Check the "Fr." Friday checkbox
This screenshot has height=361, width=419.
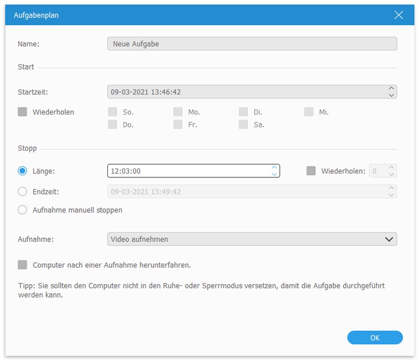(177, 125)
